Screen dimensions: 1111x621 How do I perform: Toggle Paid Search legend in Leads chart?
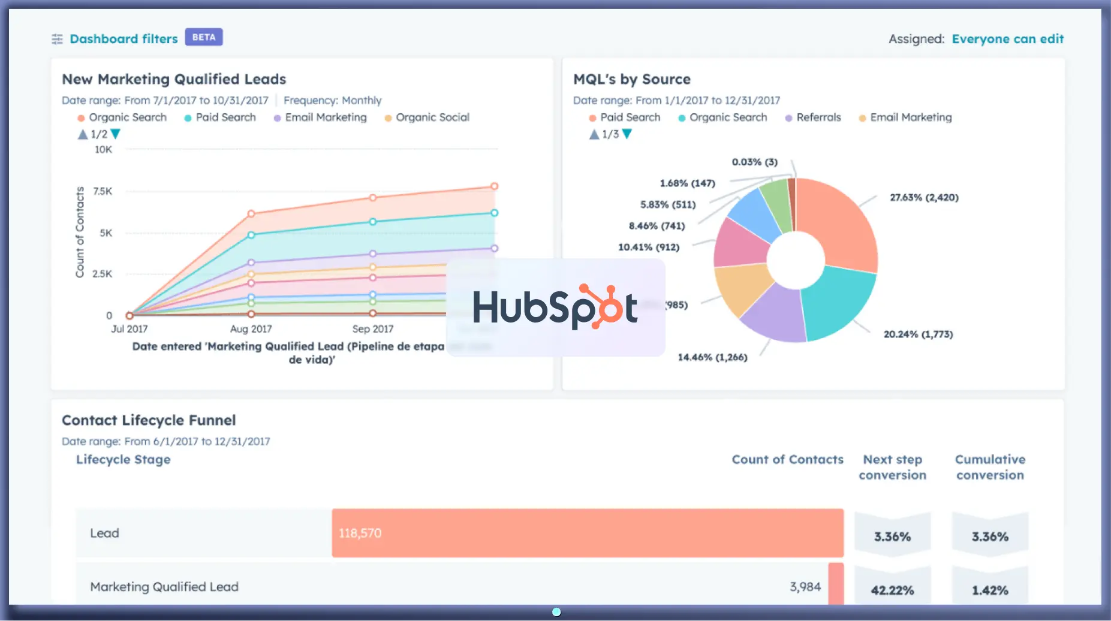pos(219,117)
